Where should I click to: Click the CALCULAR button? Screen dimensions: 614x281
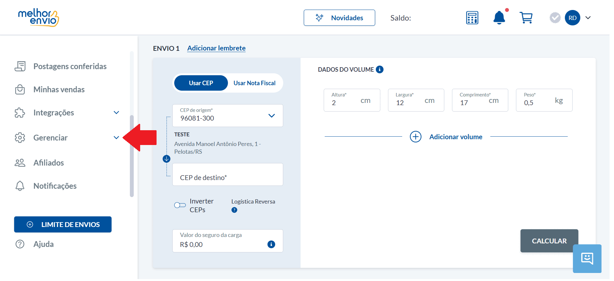[x=549, y=241]
